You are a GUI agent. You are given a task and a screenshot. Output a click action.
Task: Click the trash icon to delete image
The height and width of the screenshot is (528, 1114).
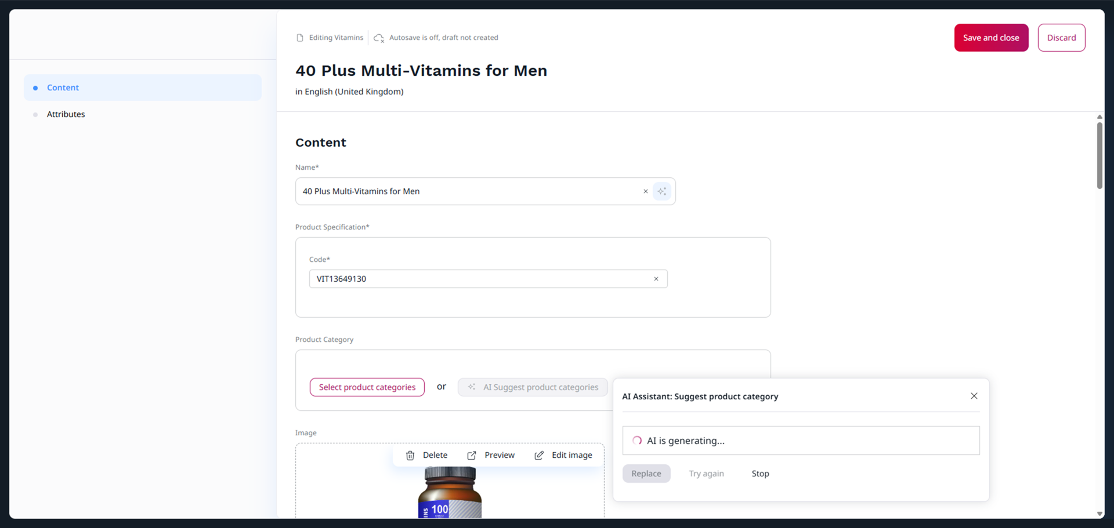tap(410, 456)
